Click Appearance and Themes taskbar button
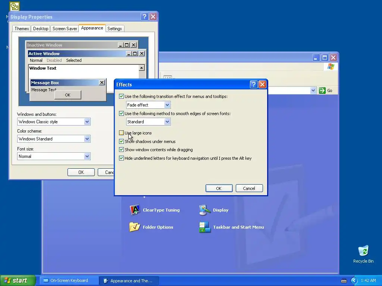Screen dimensions: 382x286 click(x=129, y=281)
